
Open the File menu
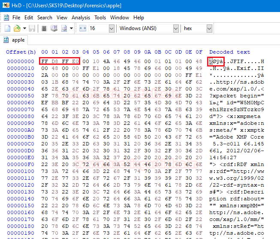click(x=16, y=18)
